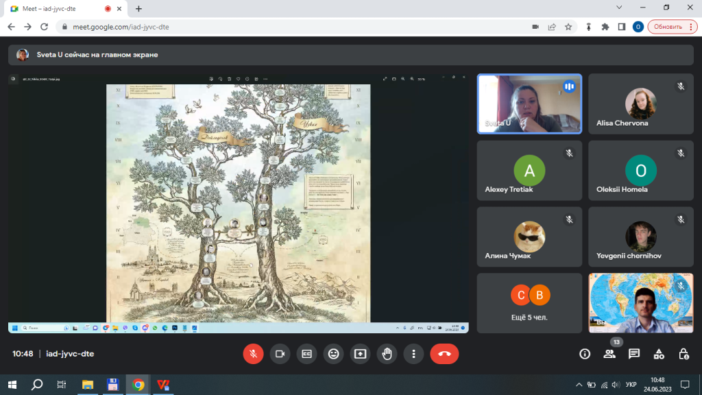The height and width of the screenshot is (395, 702).
Task: Open the meeting details info icon
Action: coord(585,354)
